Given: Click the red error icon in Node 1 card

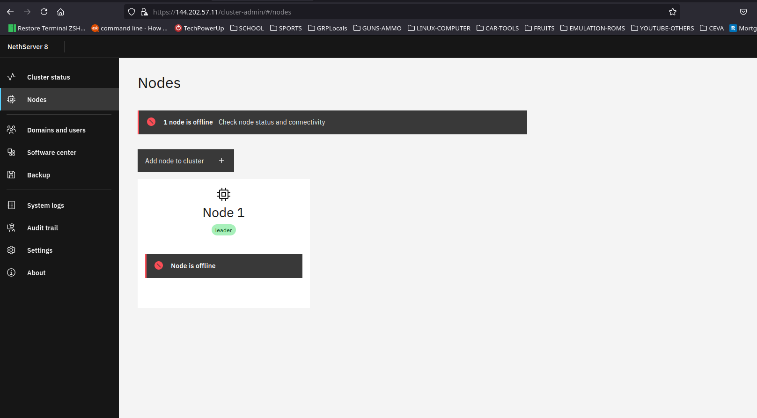Looking at the screenshot, I should 159,265.
